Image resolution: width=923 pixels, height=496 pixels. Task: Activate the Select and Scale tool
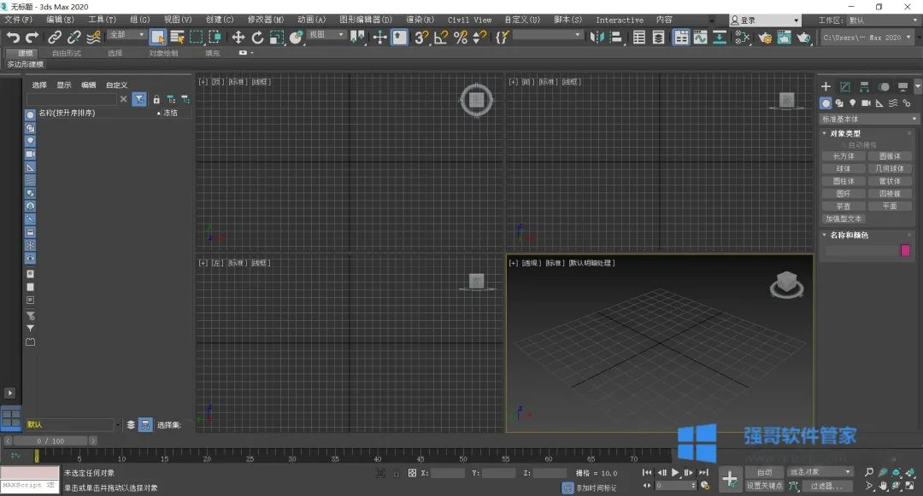[277, 38]
